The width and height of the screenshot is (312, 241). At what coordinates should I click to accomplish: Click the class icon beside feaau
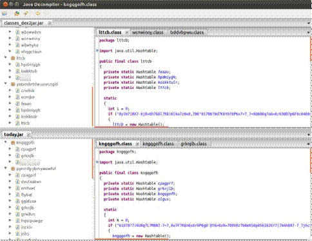(x=17, y=104)
